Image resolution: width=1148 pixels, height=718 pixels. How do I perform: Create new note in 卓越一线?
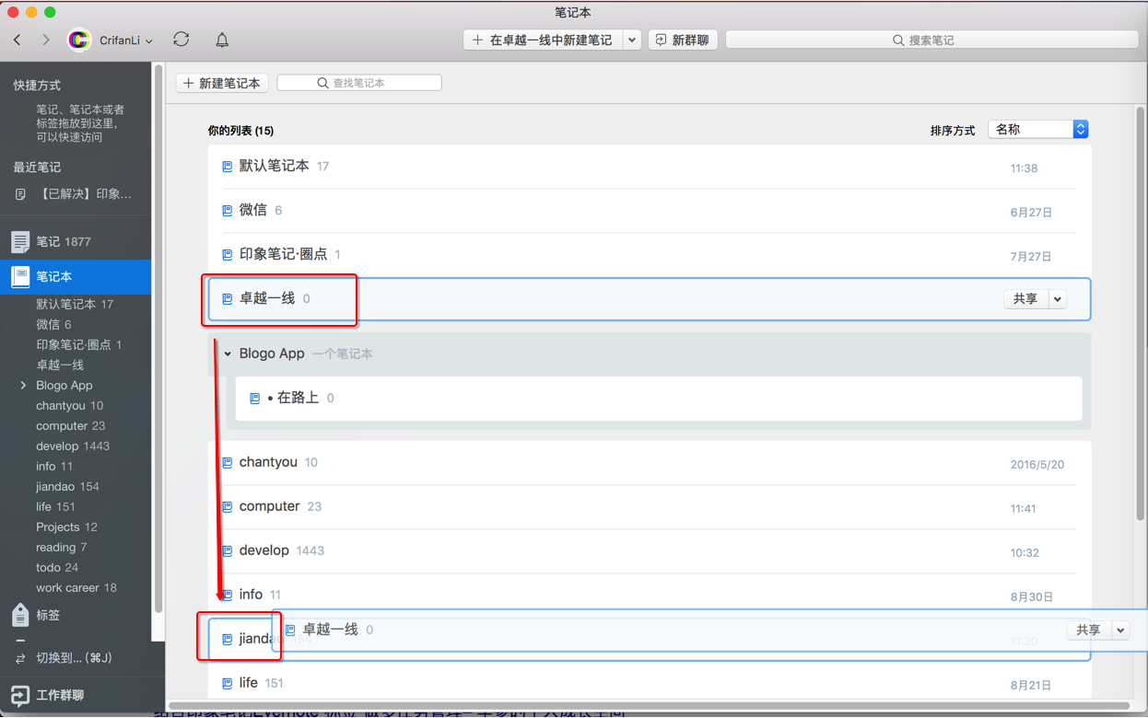tap(543, 40)
